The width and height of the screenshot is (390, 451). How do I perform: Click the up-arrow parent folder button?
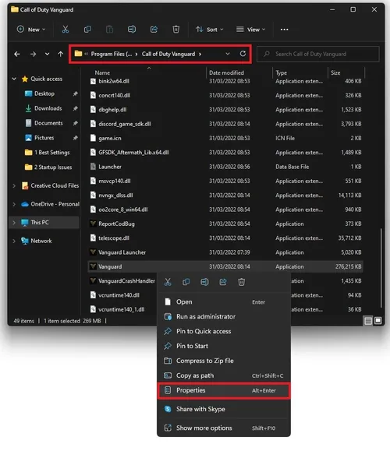61,54
